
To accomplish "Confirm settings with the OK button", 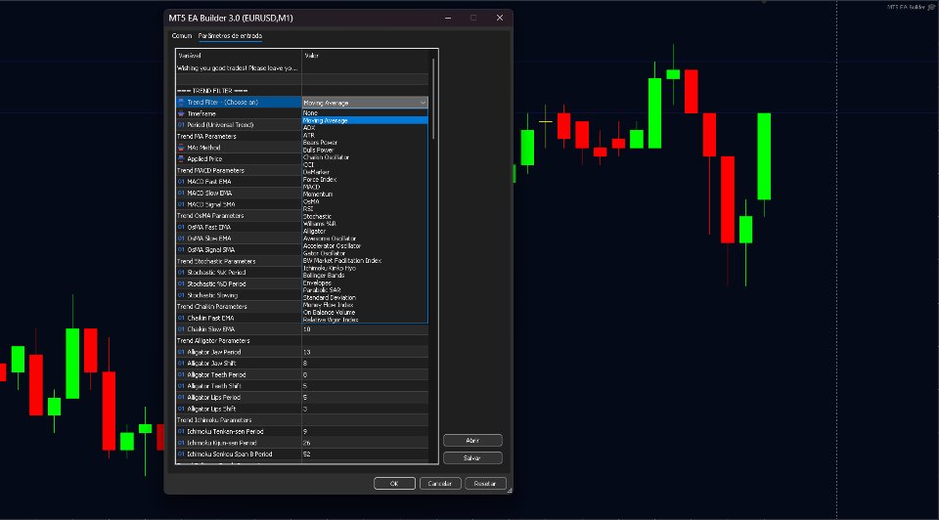I will (x=394, y=484).
